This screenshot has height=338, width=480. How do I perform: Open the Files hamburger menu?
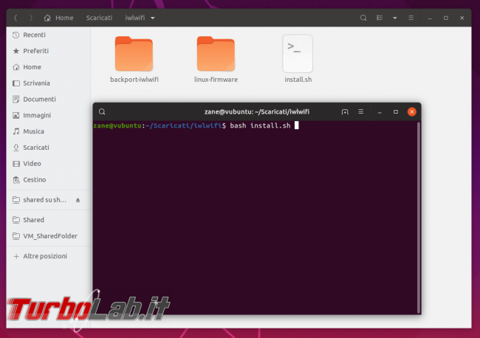[x=411, y=18]
